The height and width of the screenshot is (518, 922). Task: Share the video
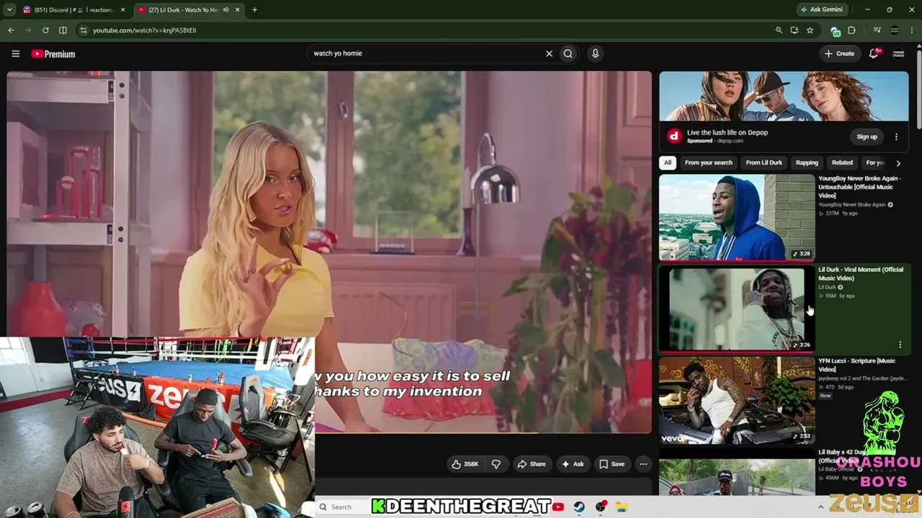point(532,464)
